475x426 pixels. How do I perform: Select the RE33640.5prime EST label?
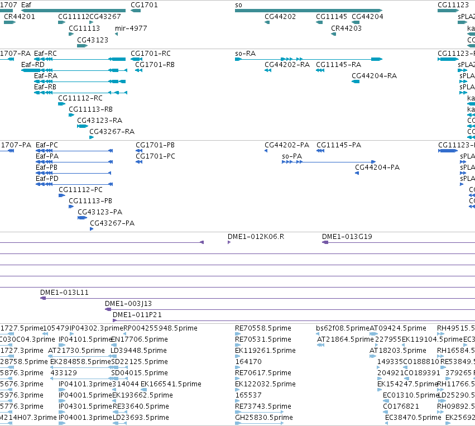coord(141,406)
